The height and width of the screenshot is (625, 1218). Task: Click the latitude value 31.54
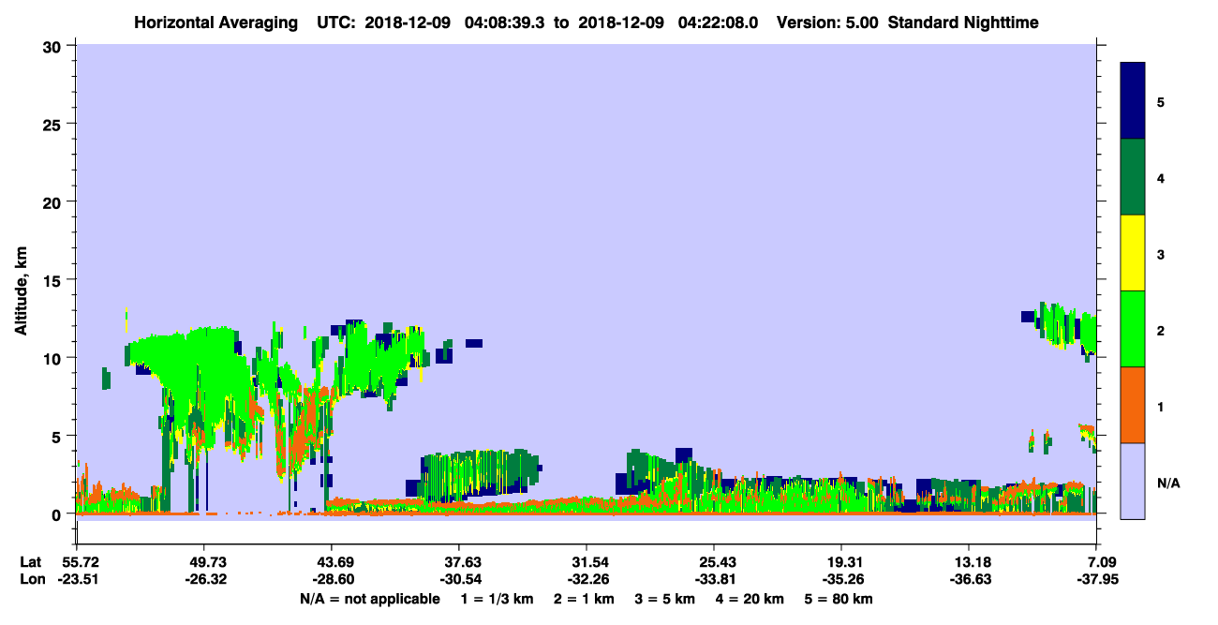click(x=587, y=562)
